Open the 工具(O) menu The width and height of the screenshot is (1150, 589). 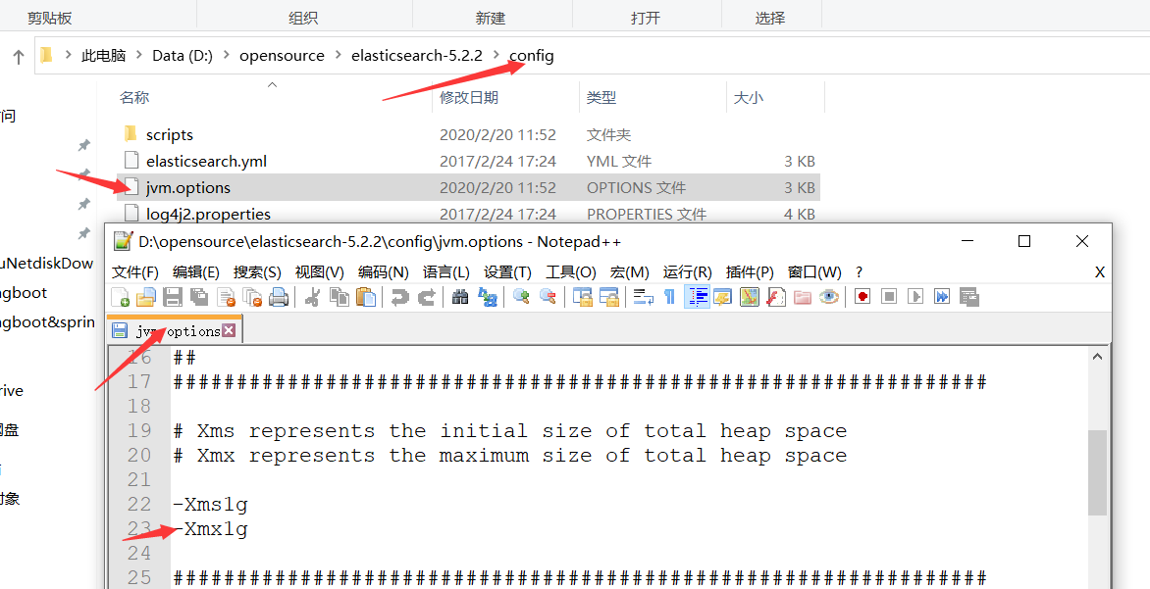(571, 271)
